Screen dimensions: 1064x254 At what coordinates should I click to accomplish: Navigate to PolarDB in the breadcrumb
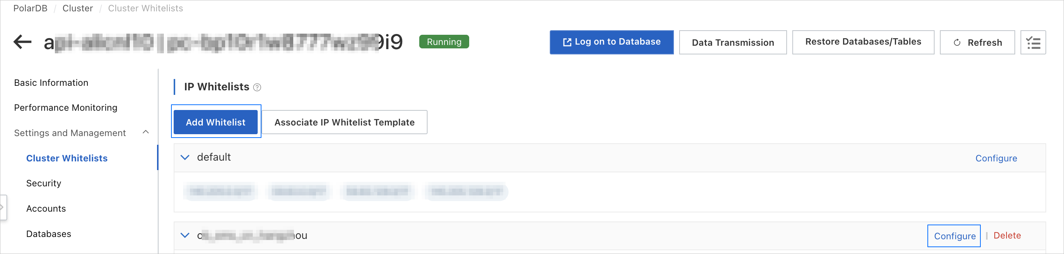(30, 8)
